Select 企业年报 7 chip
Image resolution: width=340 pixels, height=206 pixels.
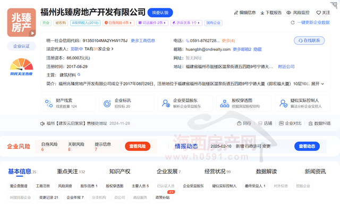click(75, 198)
